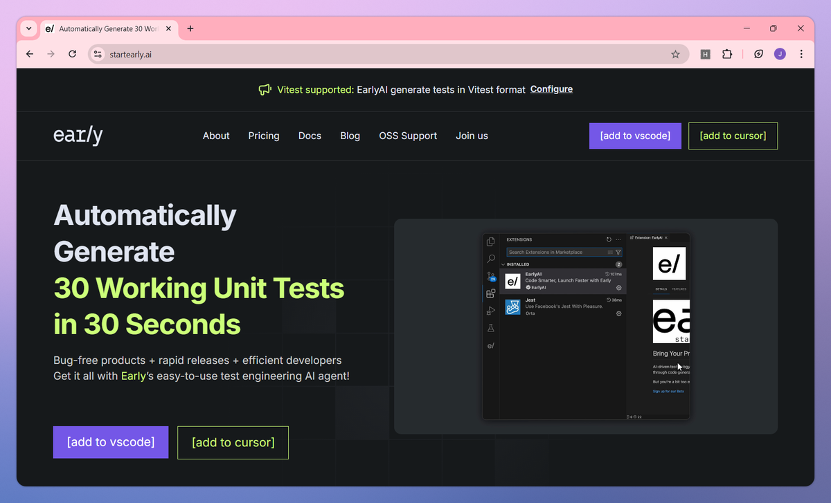
Task: Click the refresh icon in the demo's Extensions header
Action: pyautogui.click(x=609, y=239)
